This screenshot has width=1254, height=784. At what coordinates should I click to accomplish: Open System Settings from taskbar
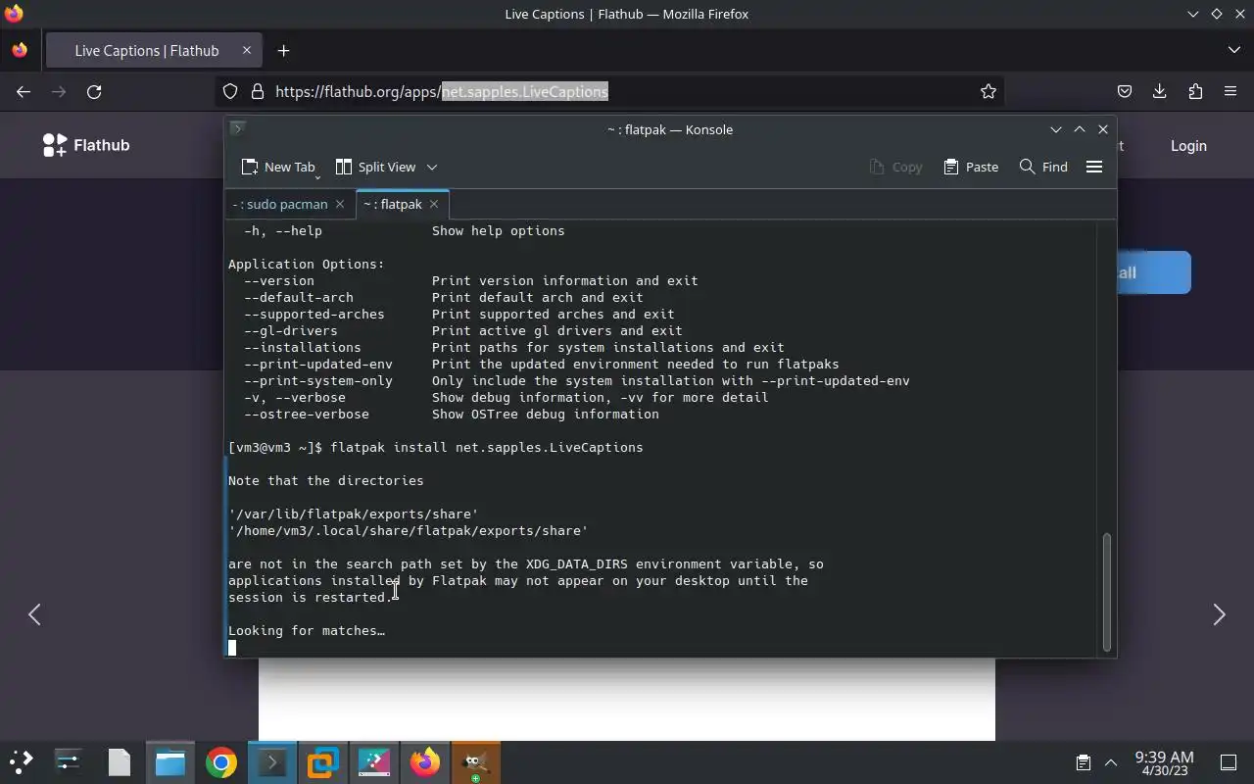(68, 761)
